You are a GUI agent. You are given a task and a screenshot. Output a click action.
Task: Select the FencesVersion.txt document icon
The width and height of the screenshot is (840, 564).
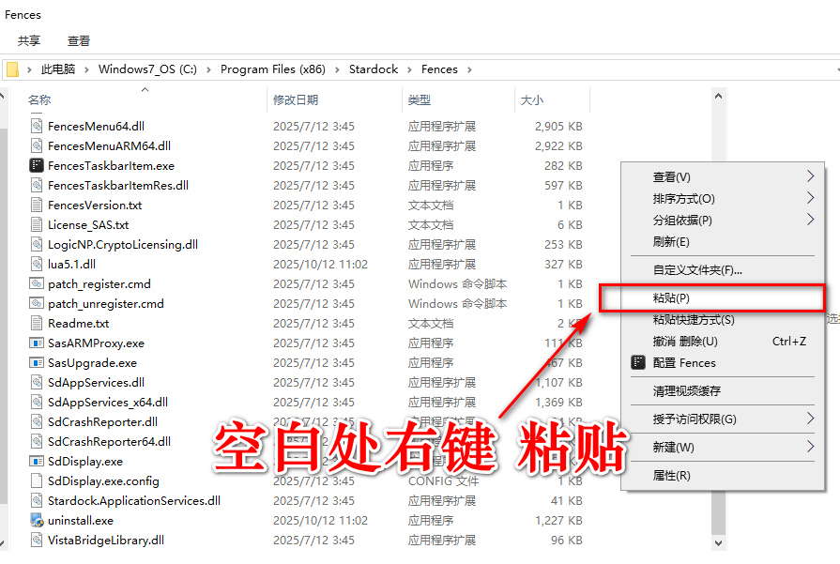click(x=36, y=206)
